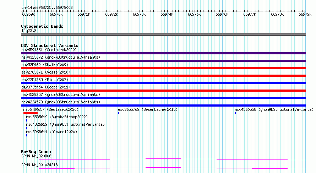Click the nsv6480657 (Sedlazeck2020) label
316x173 pixels.
coord(51,109)
